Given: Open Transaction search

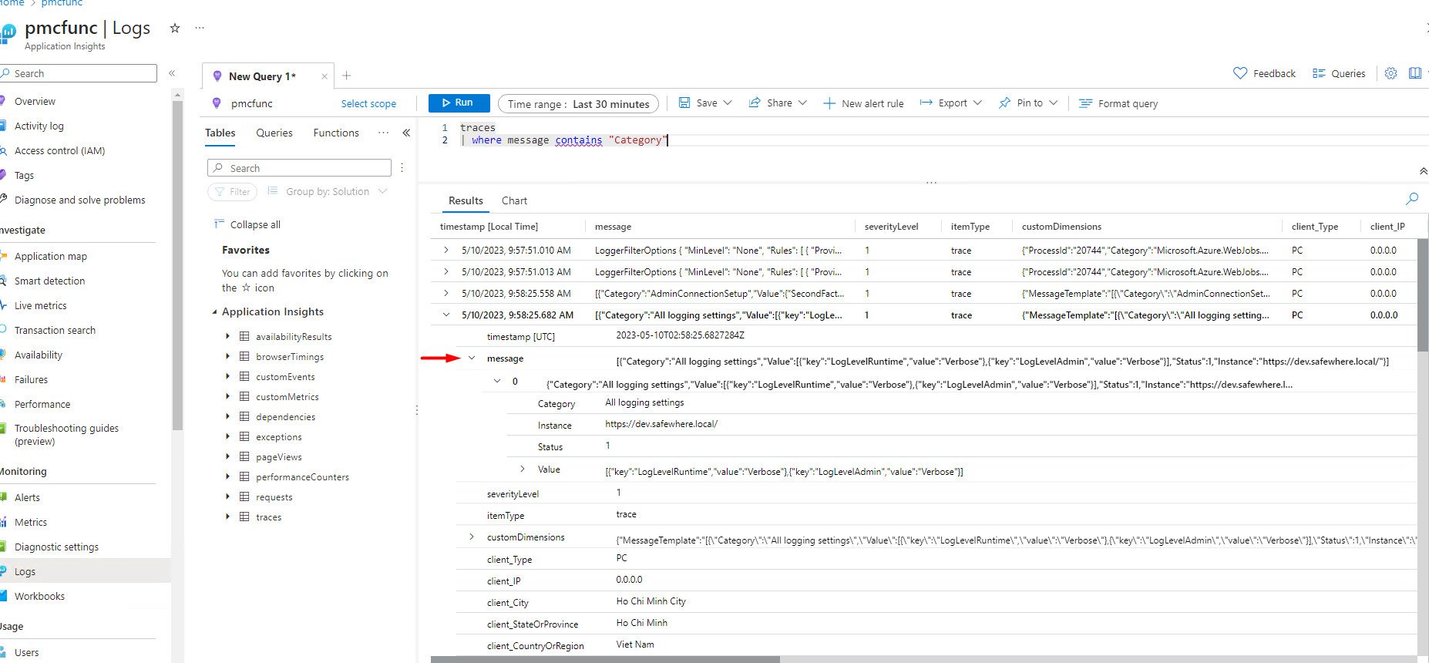Looking at the screenshot, I should [x=55, y=331].
